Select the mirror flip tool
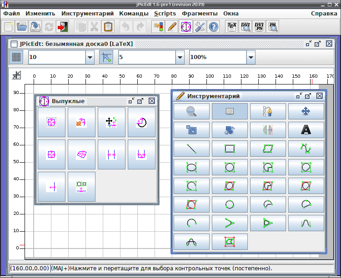 click(268, 130)
